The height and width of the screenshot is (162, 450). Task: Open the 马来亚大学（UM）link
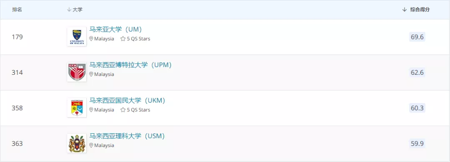[116, 29]
